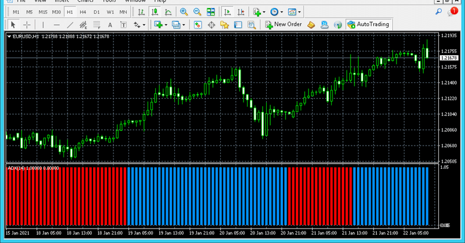Image resolution: width=465 pixels, height=243 pixels.
Task: Click the current price label 1.21678
Action: (449, 58)
